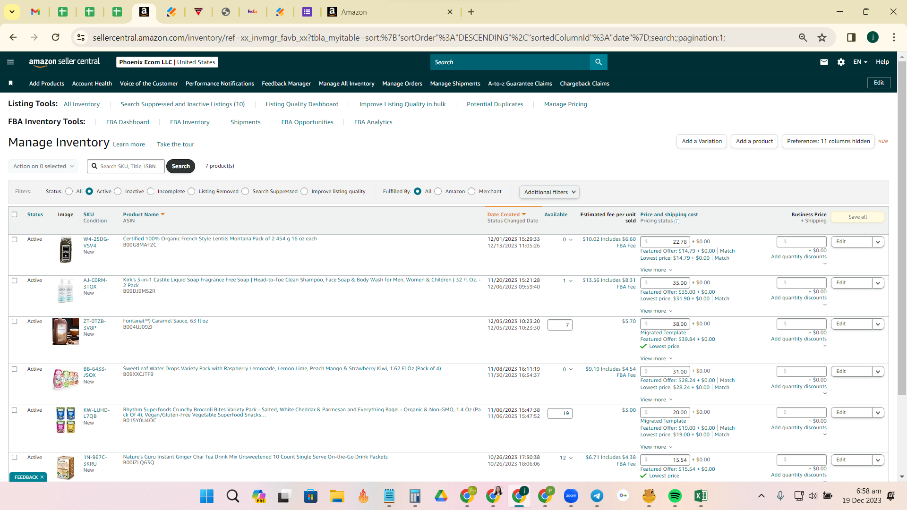Open Zoom from the taskbar
Screen dimensions: 907x510
(571, 496)
